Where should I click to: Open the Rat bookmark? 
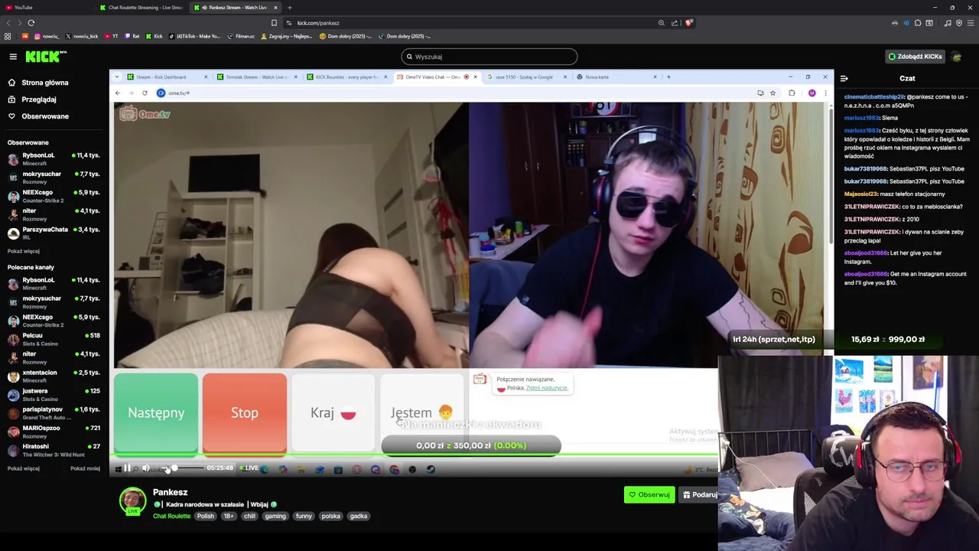[132, 36]
